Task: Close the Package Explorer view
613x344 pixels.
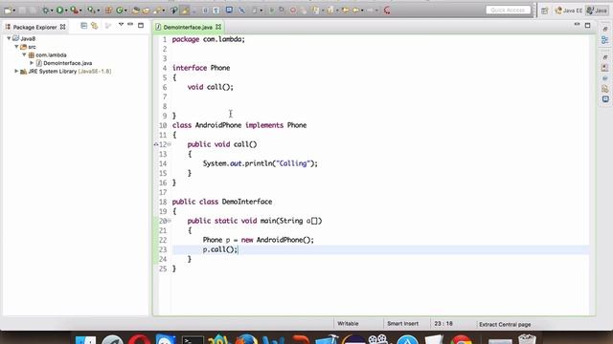Action: 62,27
